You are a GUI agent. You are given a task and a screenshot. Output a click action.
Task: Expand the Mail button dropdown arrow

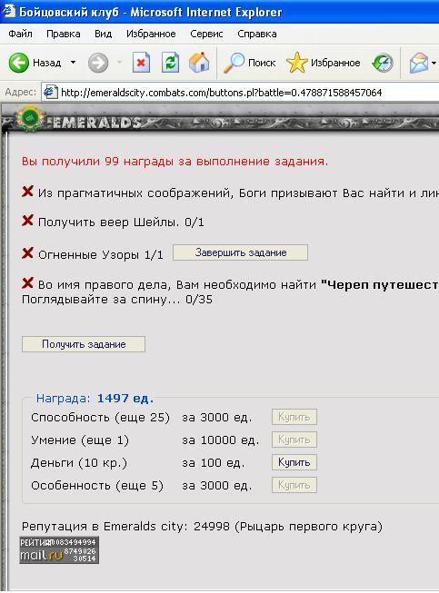pos(434,63)
